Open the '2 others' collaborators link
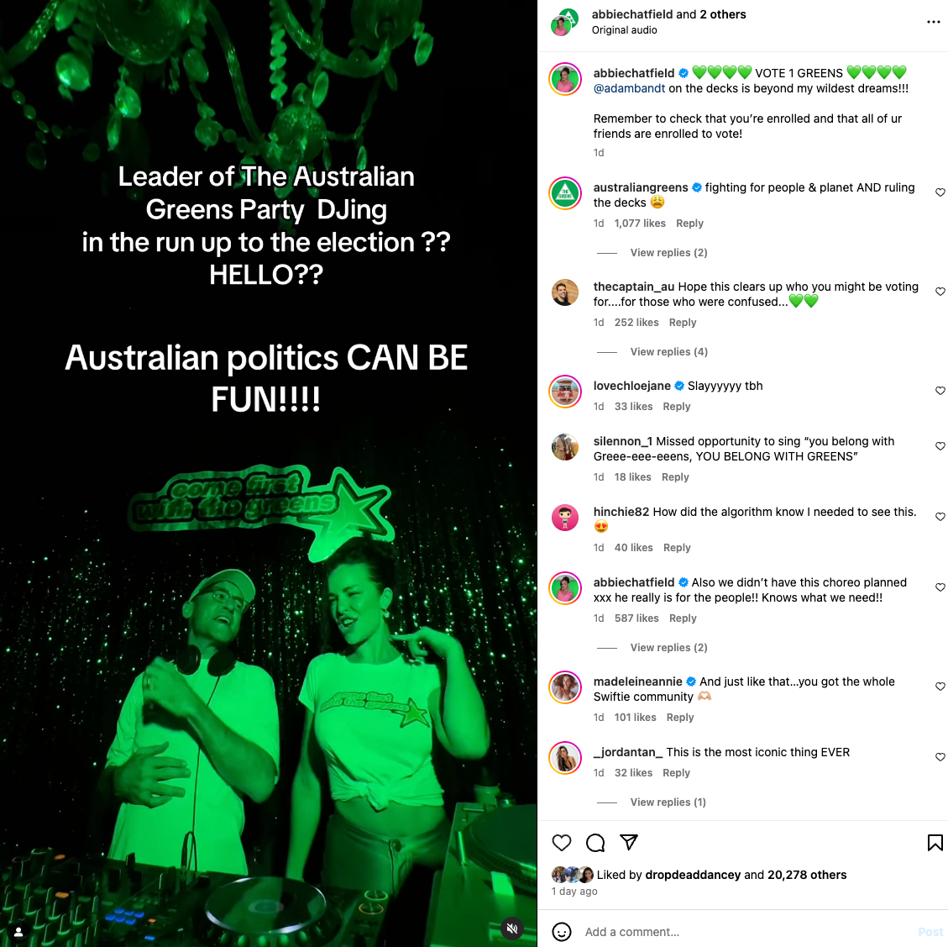Image resolution: width=948 pixels, height=947 pixels. 722,14
